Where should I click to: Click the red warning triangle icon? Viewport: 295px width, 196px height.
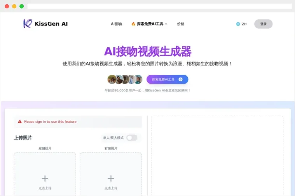(x=20, y=122)
